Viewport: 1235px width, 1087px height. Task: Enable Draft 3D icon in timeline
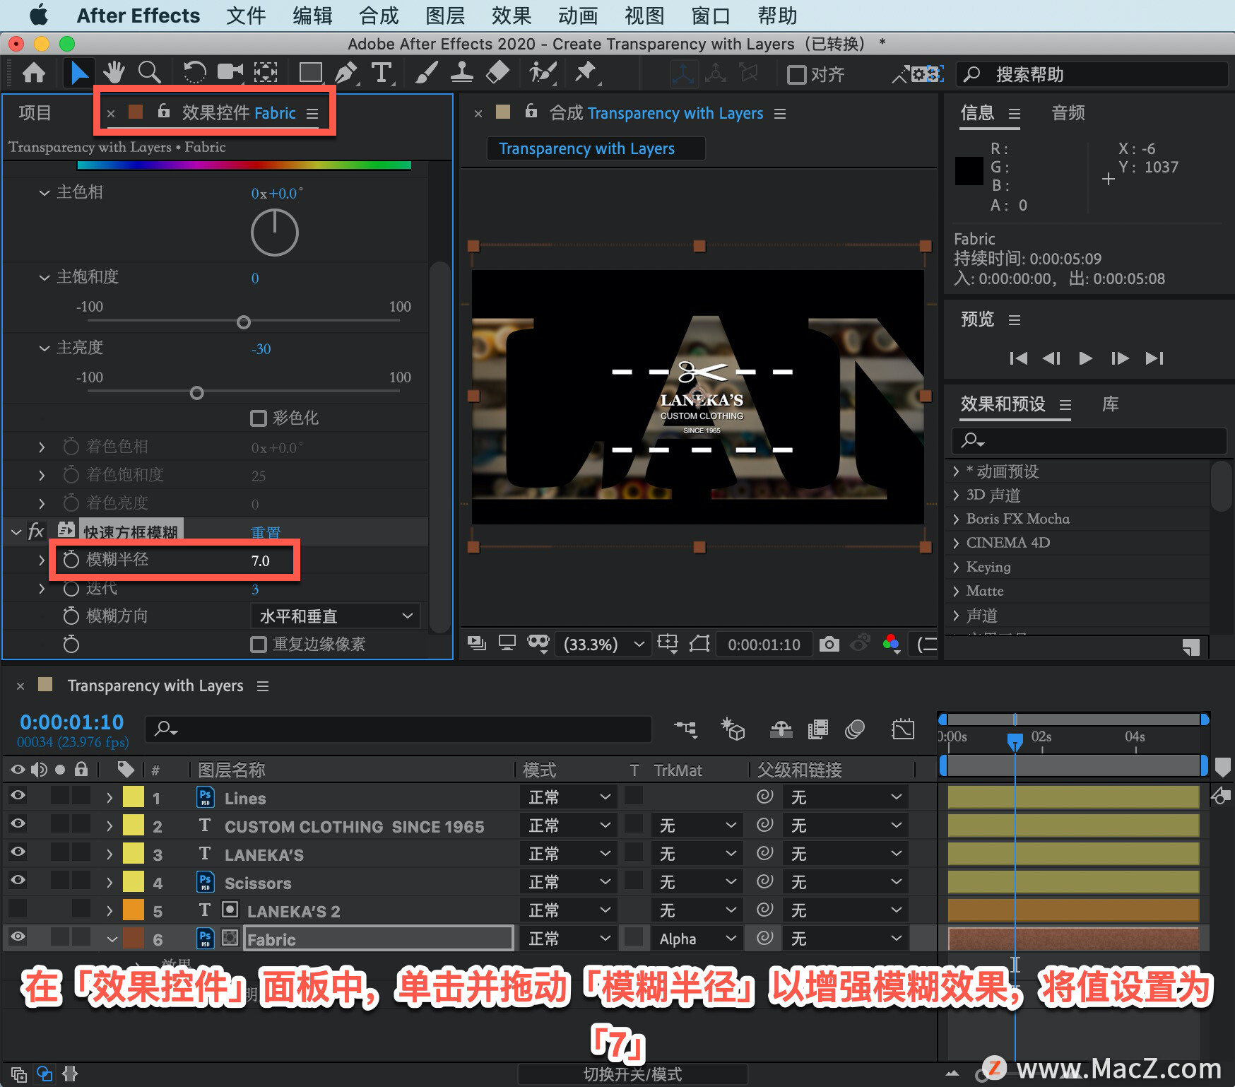[733, 729]
